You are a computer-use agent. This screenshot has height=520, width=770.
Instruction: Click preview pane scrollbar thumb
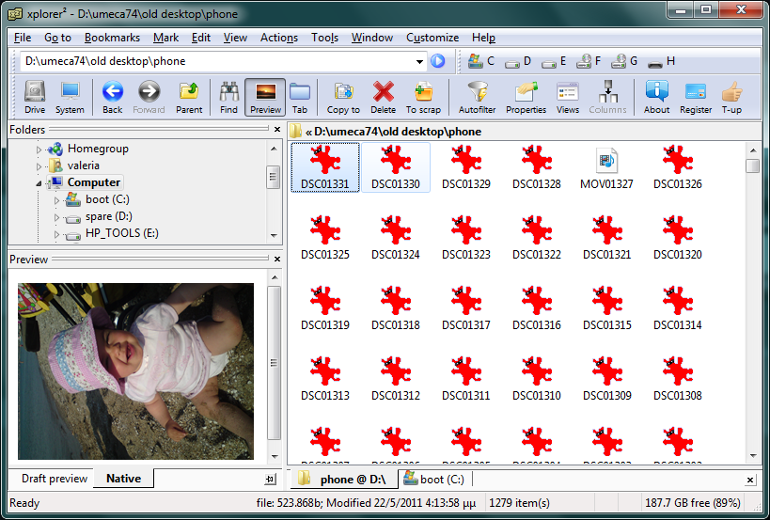tap(274, 363)
